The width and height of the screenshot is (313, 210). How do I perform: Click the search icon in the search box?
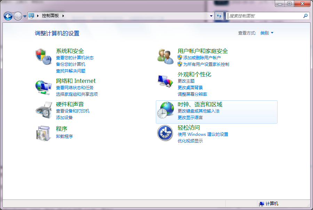click(305, 16)
